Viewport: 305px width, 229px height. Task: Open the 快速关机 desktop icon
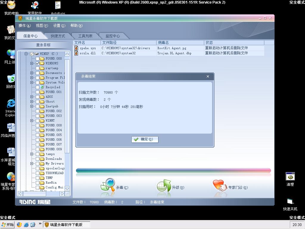(290, 202)
